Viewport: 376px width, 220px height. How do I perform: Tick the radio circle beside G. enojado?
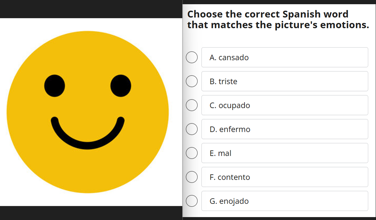pyautogui.click(x=192, y=201)
